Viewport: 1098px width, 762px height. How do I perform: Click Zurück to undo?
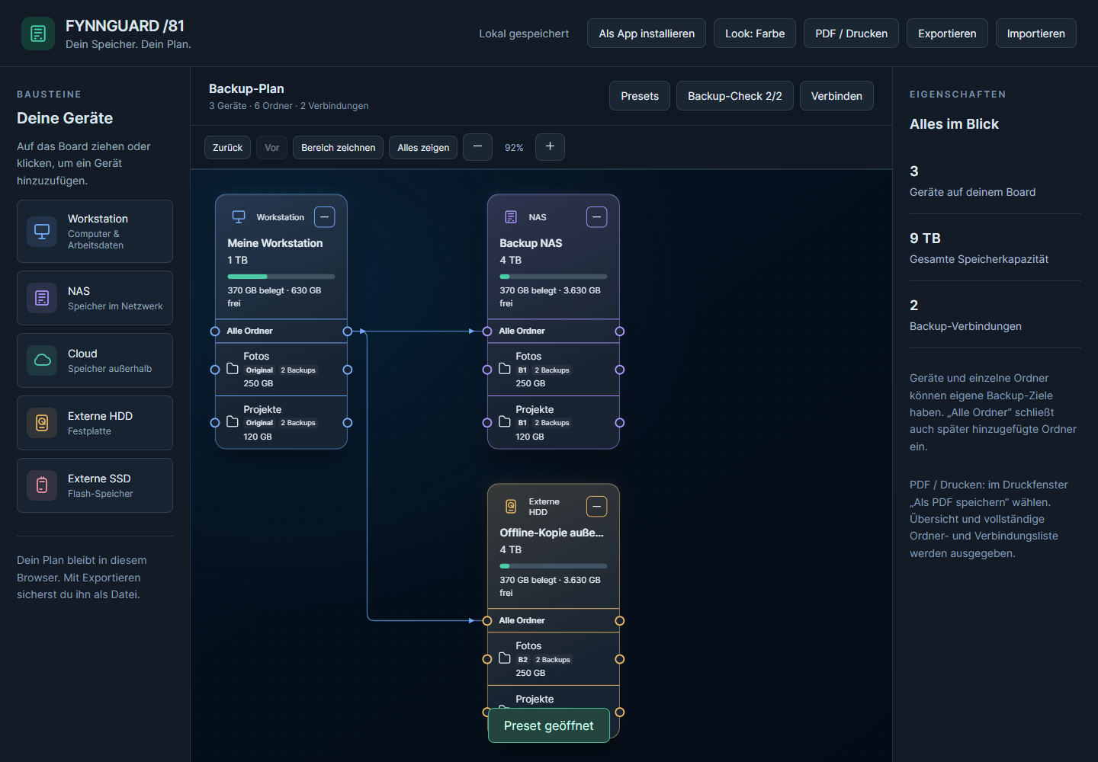pos(227,148)
